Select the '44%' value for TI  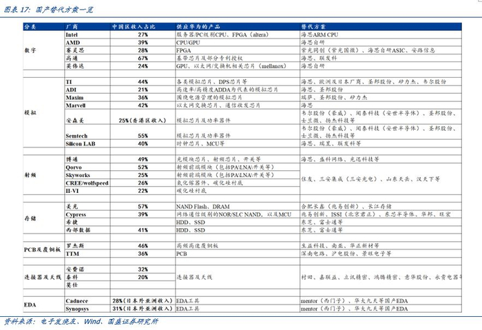tap(143, 82)
